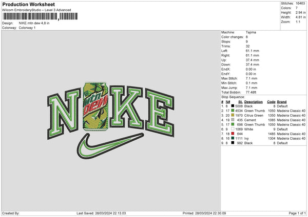Click the 'Page 1 of 1' footer text
The width and height of the screenshot is (308, 217).
[x=297, y=213]
